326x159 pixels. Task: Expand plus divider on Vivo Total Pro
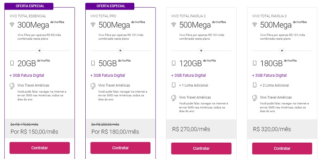pyautogui.click(x=120, y=50)
